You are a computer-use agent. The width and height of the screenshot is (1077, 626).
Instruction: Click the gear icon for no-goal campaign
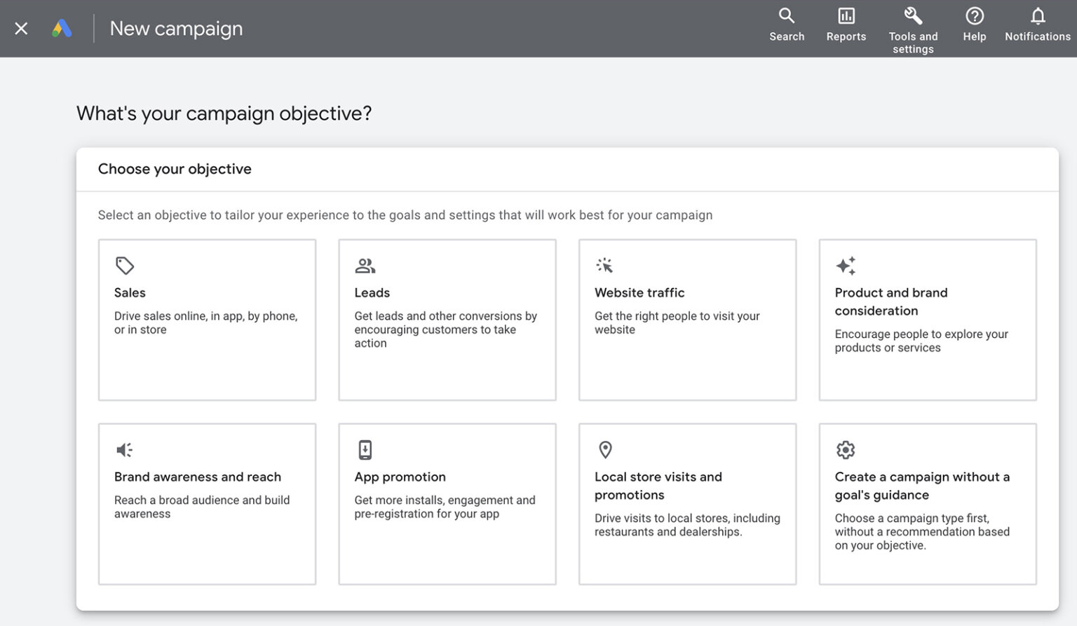pyautogui.click(x=846, y=449)
